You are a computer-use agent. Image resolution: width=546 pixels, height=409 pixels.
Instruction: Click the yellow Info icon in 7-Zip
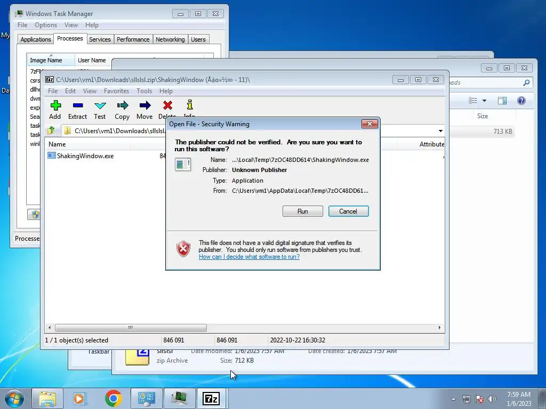[189, 105]
